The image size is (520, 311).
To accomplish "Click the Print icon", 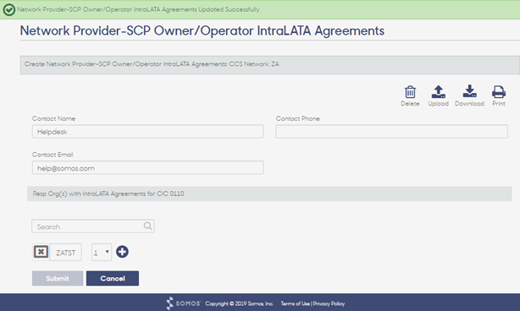I will [x=499, y=92].
